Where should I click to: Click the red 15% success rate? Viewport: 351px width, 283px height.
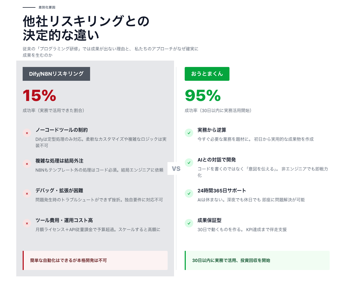[39, 96]
